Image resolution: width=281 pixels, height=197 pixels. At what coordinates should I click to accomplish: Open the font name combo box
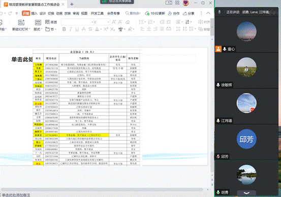(x=77, y=22)
